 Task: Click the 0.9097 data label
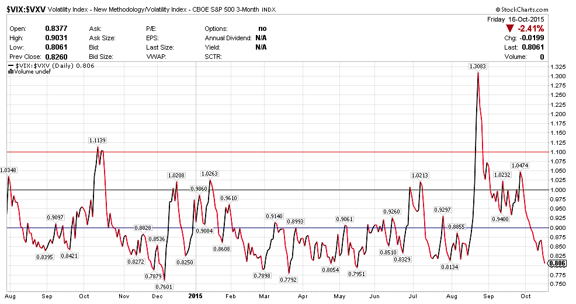point(55,218)
